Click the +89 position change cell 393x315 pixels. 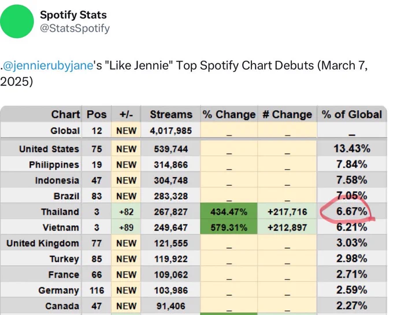tap(126, 228)
